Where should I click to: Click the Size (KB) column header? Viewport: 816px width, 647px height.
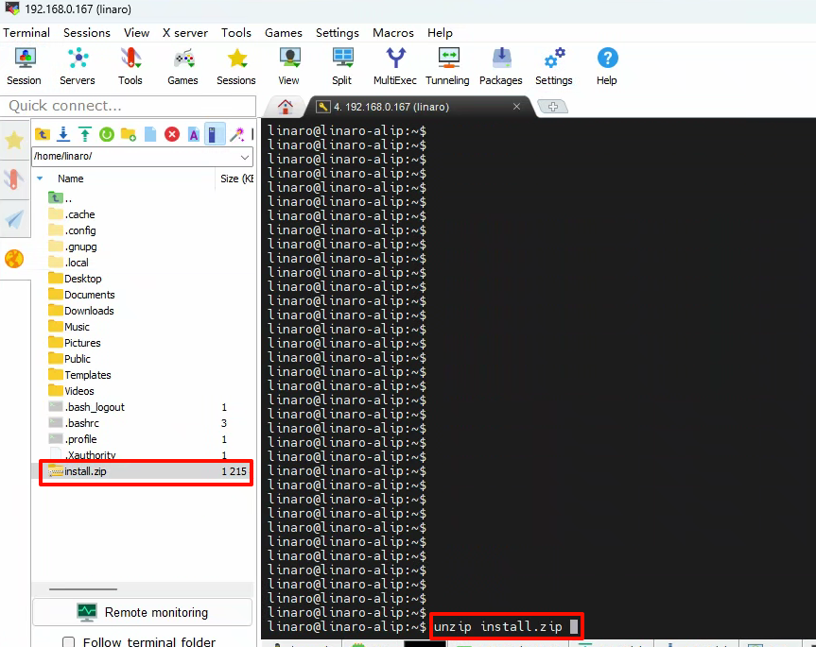[x=236, y=179]
